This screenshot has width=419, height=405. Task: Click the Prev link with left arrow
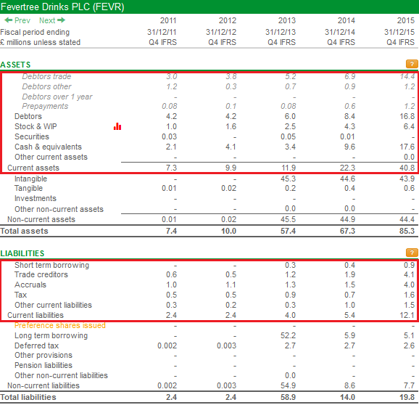pyautogui.click(x=17, y=20)
